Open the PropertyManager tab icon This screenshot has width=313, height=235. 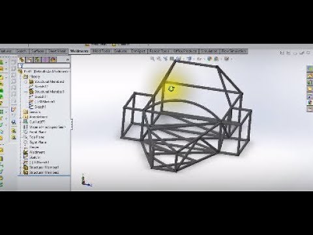(29, 59)
